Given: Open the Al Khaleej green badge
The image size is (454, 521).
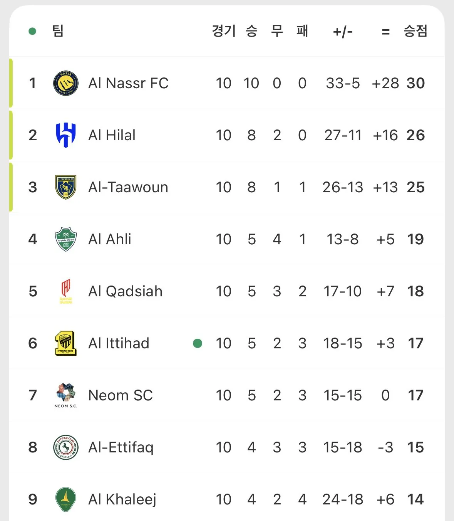Looking at the screenshot, I should 66,499.
